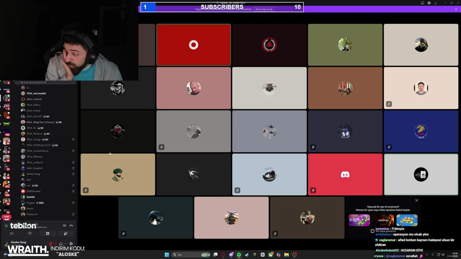Screen dimensions: 461x259
Task: Open Spotify from the taskbar
Action: pos(239,255)
